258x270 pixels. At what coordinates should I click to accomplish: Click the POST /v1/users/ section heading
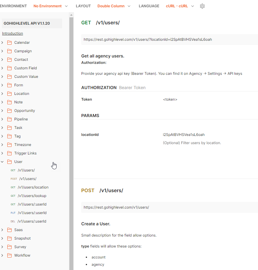(x=102, y=191)
